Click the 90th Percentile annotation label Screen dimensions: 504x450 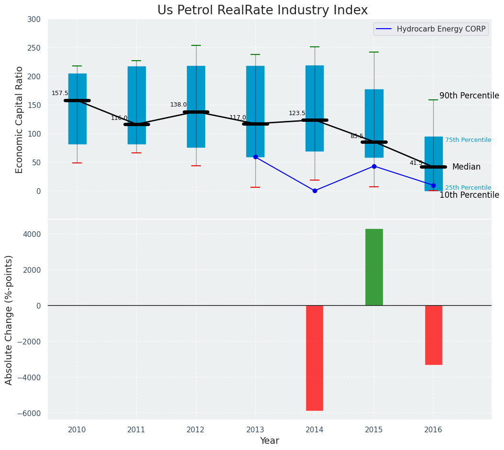469,96
